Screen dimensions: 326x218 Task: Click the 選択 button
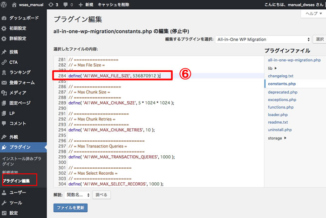click(319, 40)
